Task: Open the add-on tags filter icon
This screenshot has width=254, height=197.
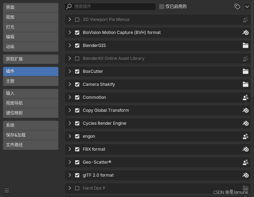Action: click(x=237, y=7)
